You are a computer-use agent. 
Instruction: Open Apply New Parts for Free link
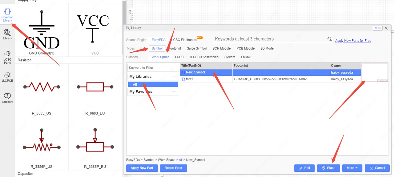click(353, 41)
